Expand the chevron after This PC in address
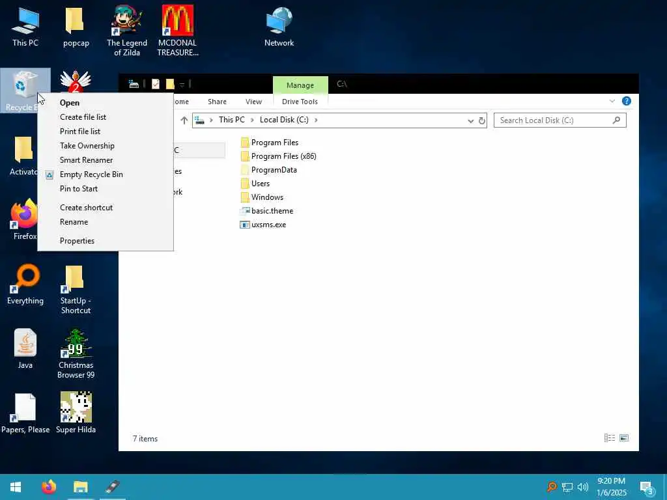Viewport: 667px width, 500px height. [252, 120]
